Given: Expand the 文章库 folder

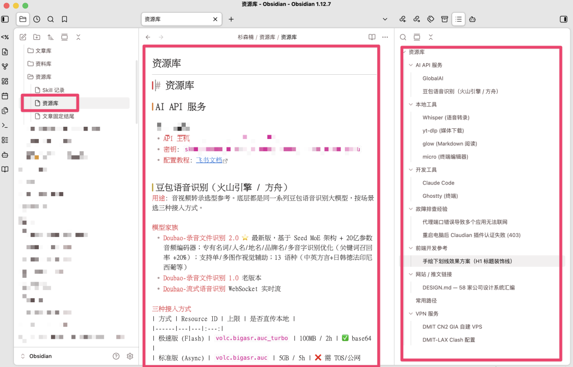Looking at the screenshot, I should click(39, 50).
